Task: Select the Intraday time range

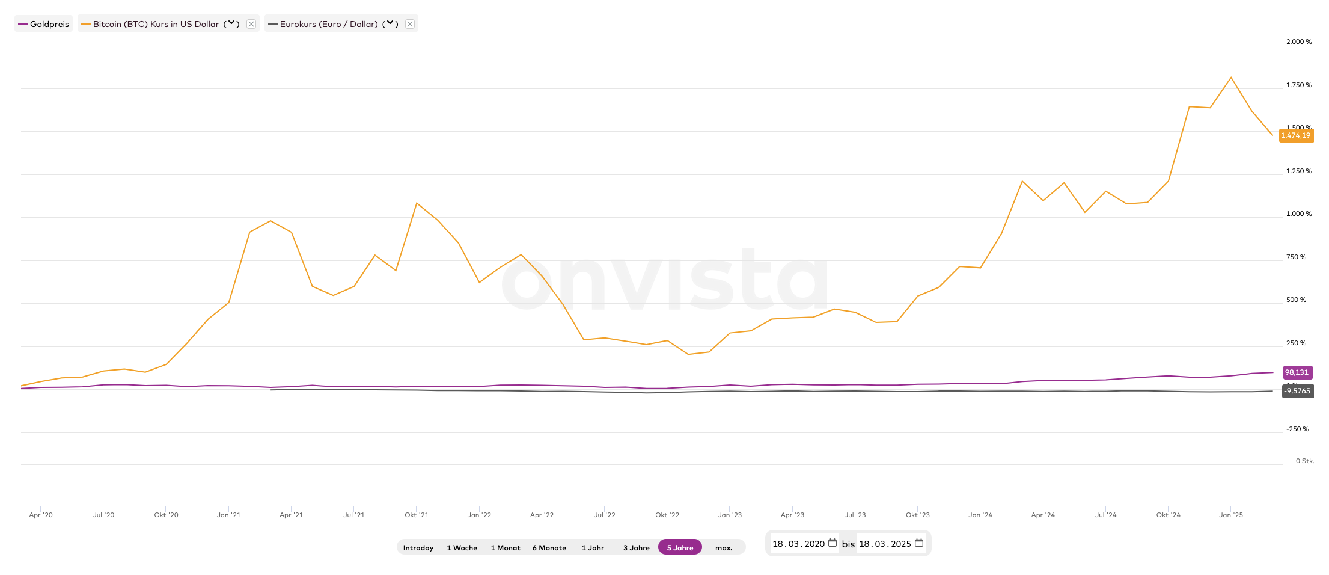Action: click(x=418, y=548)
